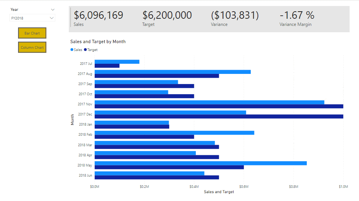Select the Target card showing $6,200,000
The height and width of the screenshot is (201, 359).
(x=167, y=18)
